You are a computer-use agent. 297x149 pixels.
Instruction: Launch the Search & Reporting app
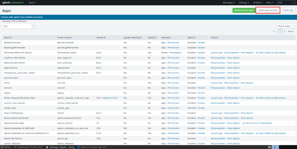click(217, 113)
